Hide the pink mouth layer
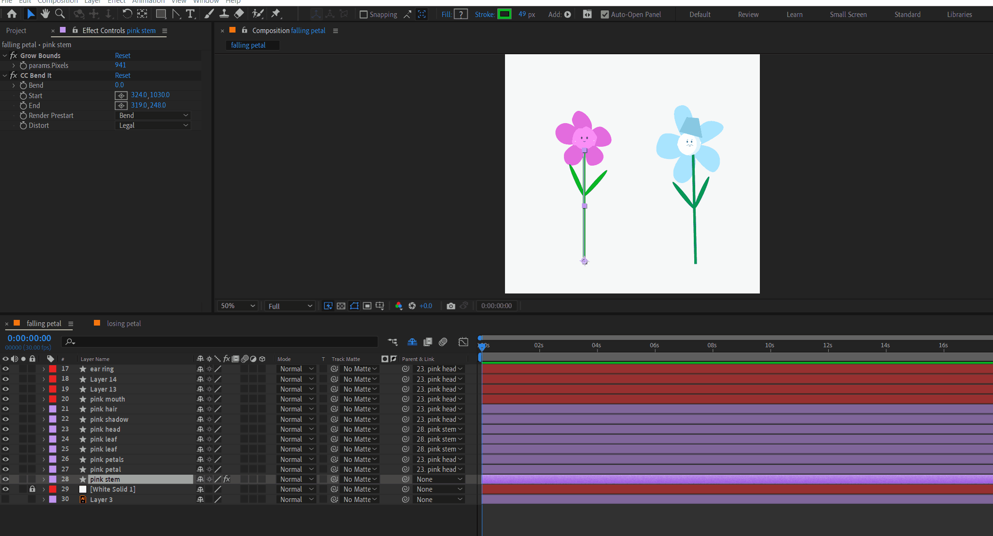 6,399
